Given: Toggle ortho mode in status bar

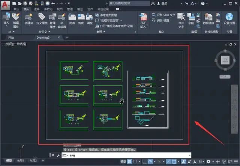Looking at the screenshot, I should tap(144, 161).
